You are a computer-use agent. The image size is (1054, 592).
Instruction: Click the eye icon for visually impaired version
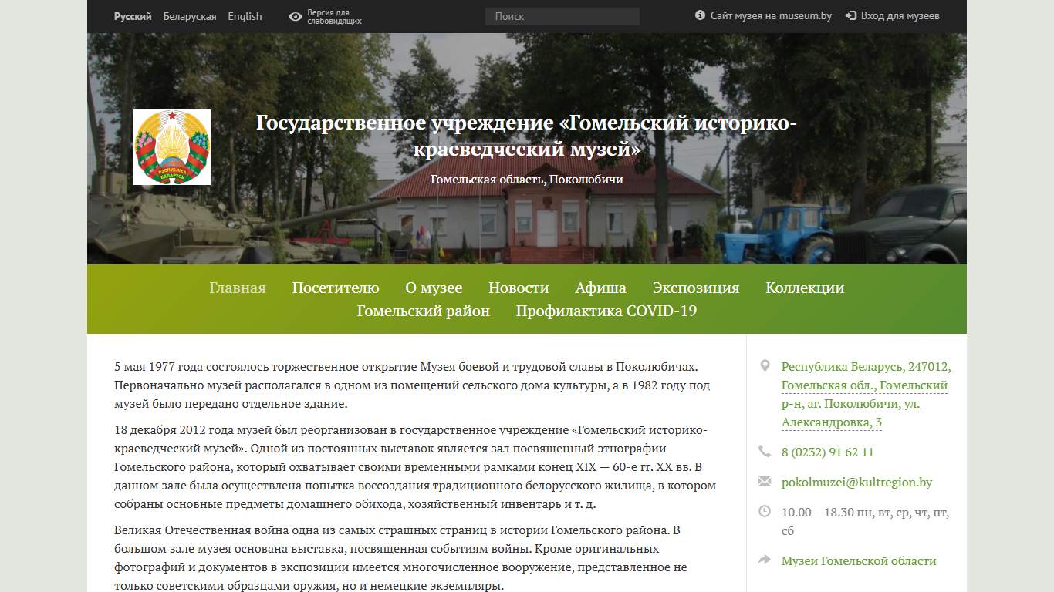pos(296,16)
